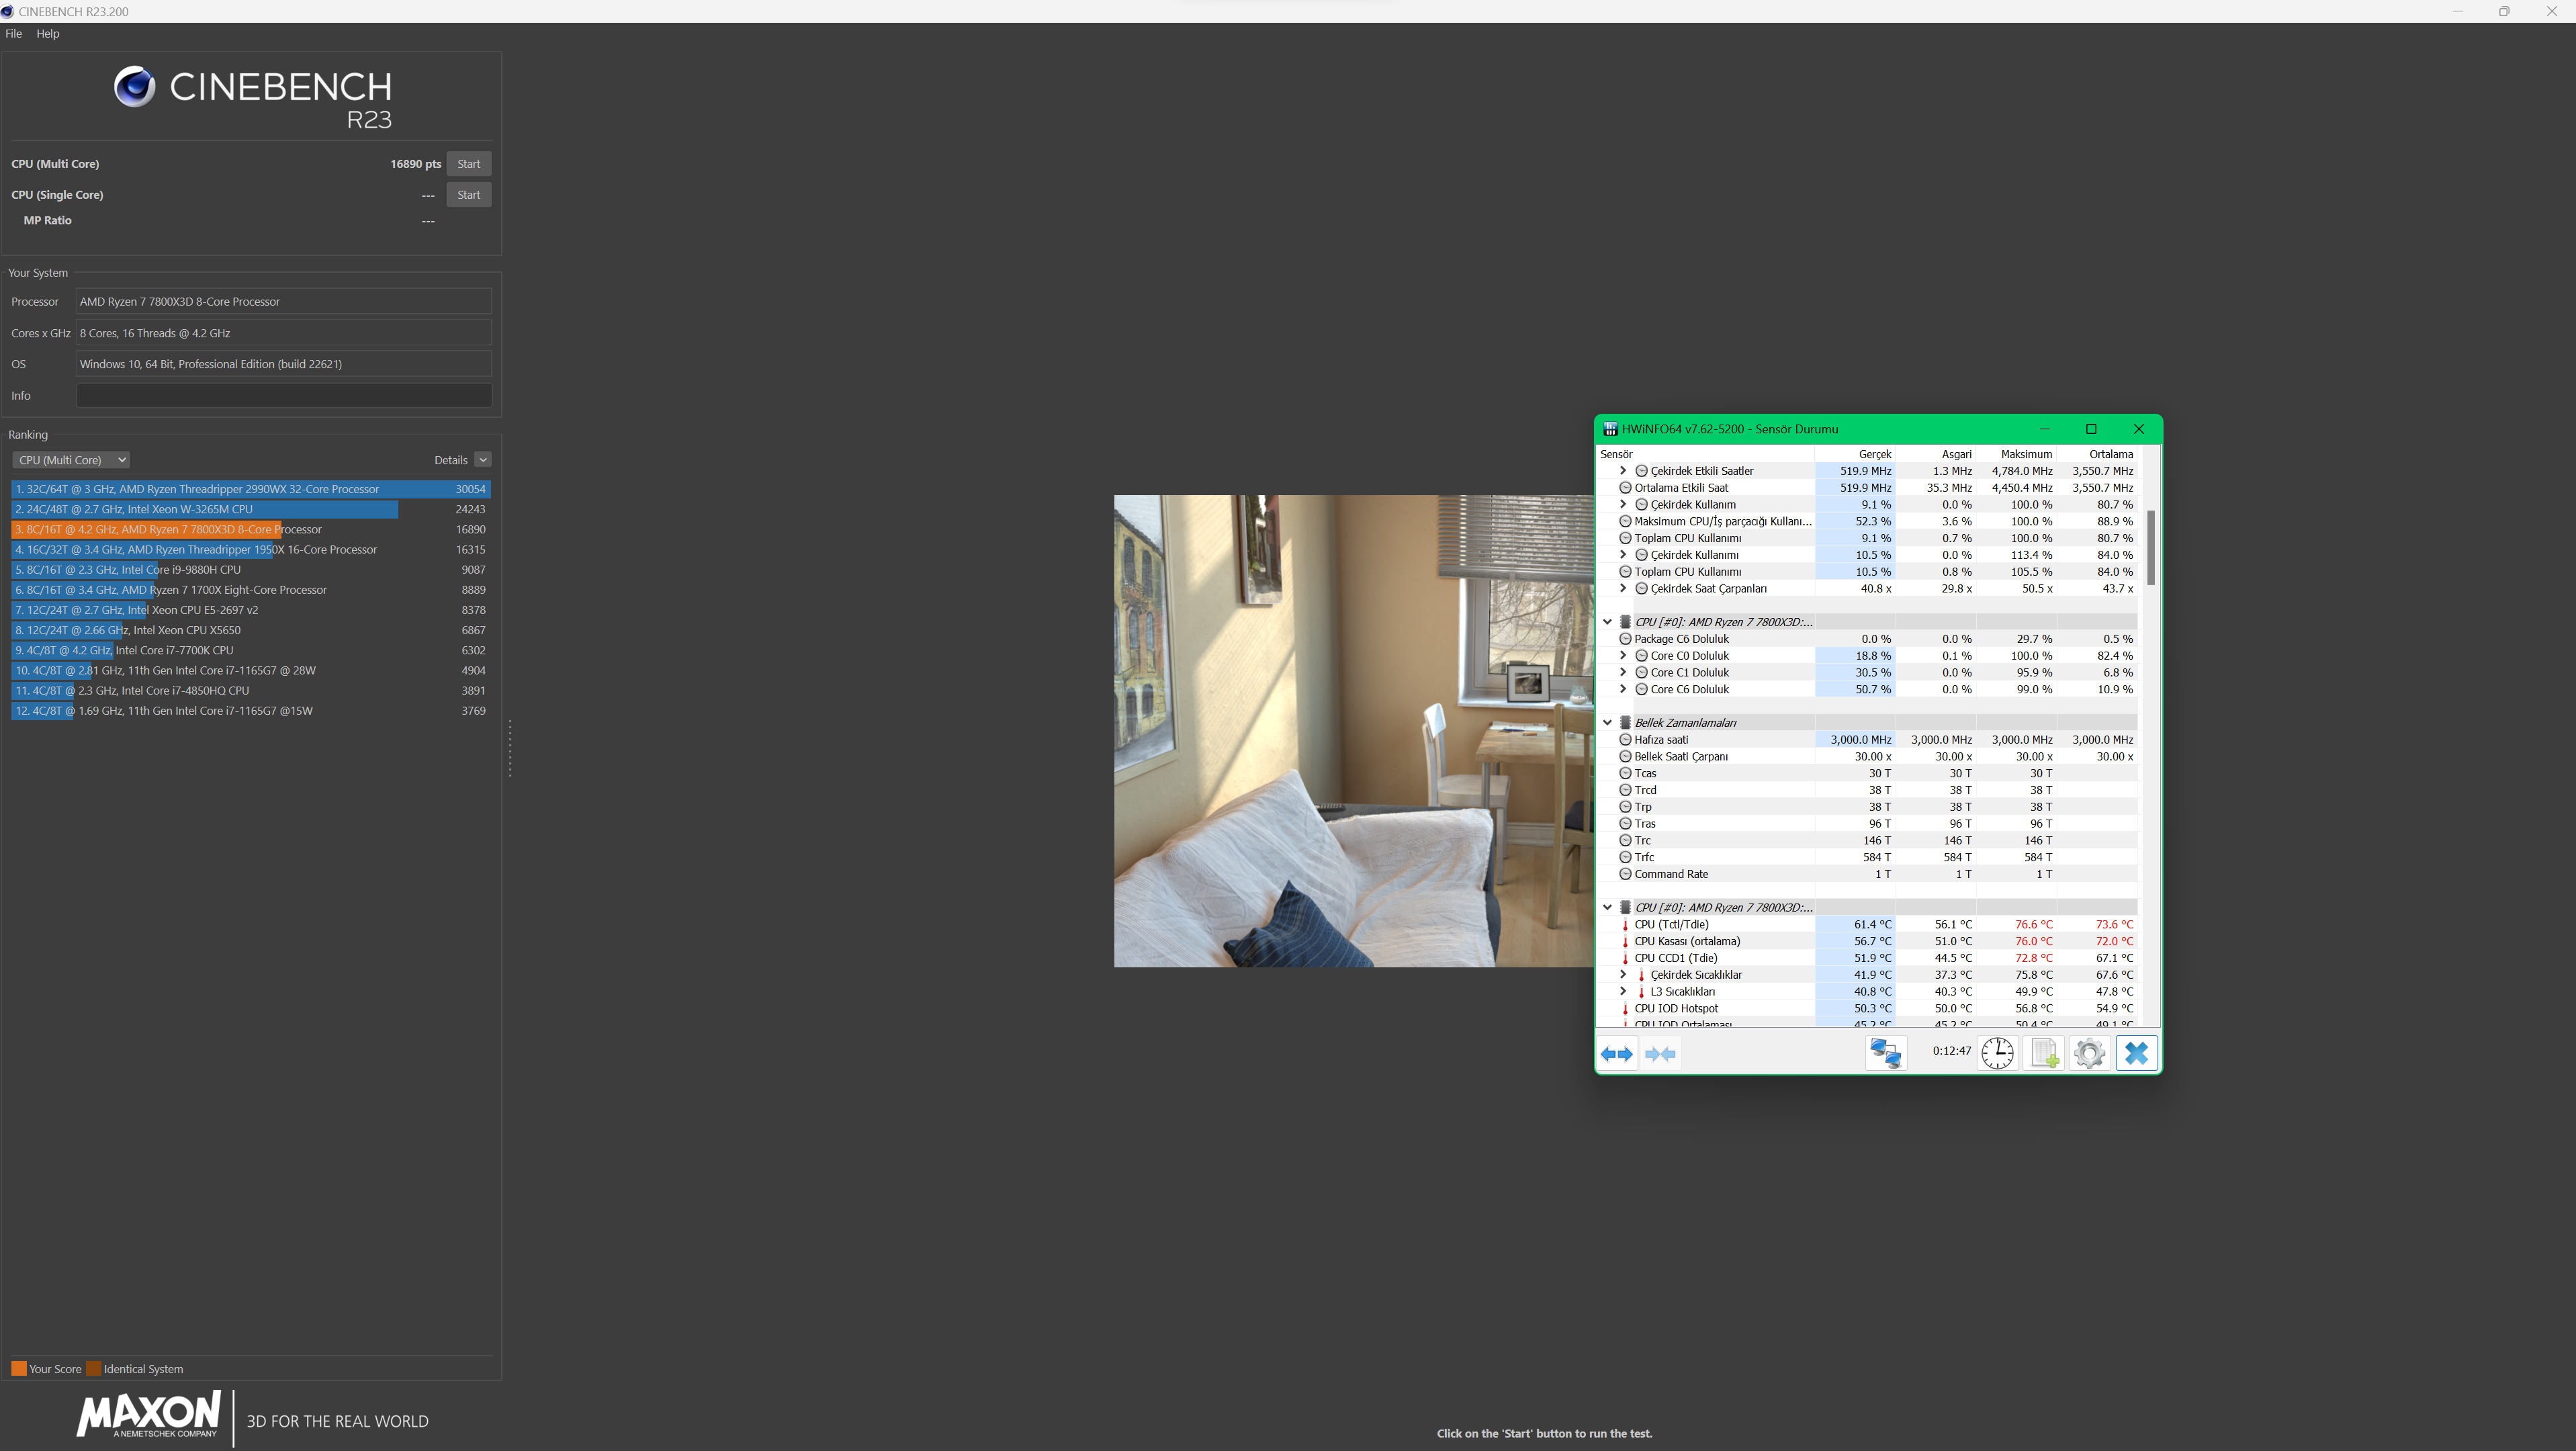Collapse first CPU [#0] Ryzen 7800X3D group
Viewport: 2576px width, 1451px height.
pos(1607,622)
